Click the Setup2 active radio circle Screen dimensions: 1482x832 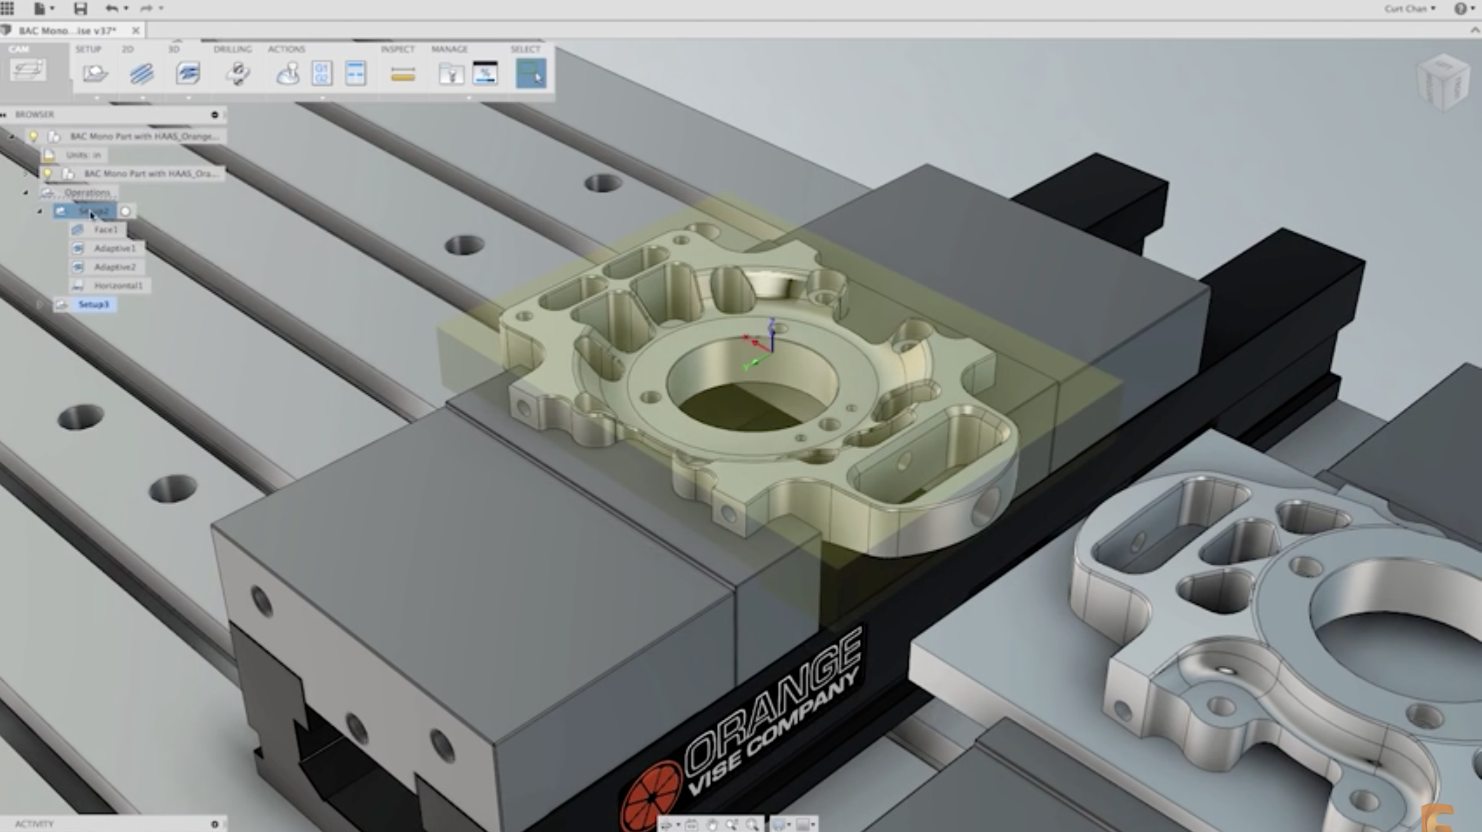(x=125, y=211)
